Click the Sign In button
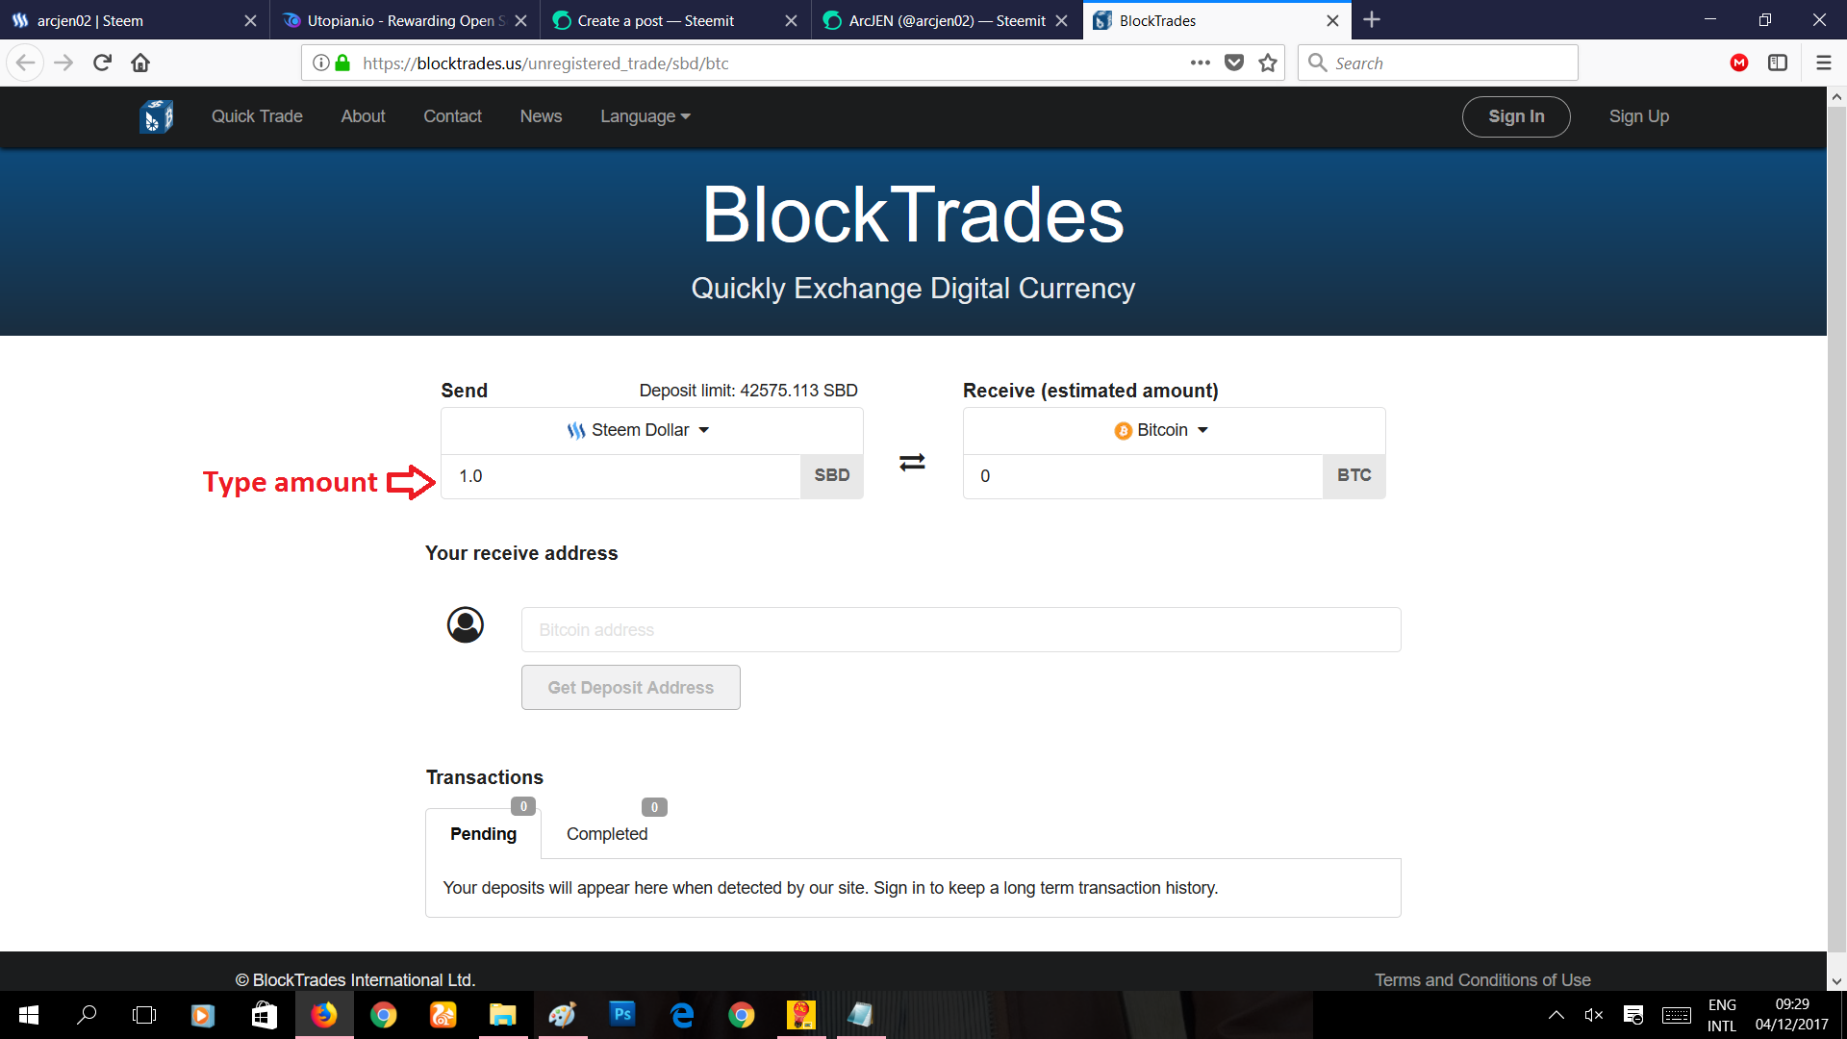 (1515, 116)
